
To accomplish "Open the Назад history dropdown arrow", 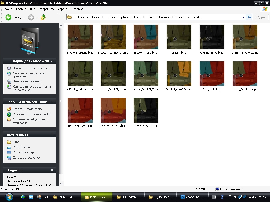I will coord(24,17).
